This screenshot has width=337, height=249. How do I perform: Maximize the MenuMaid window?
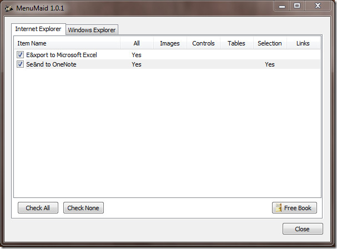(x=297, y=6)
